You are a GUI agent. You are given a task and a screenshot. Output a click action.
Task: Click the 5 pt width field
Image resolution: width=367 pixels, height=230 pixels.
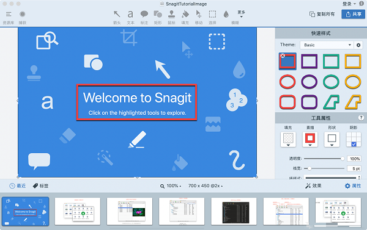[x=354, y=168]
